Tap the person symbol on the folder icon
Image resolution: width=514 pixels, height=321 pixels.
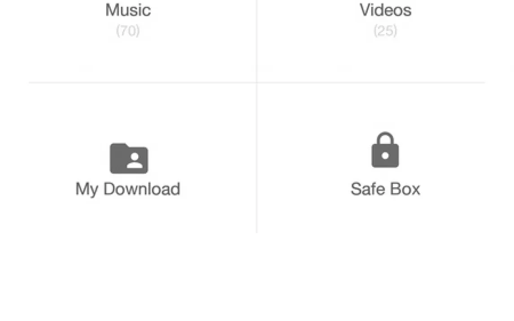[135, 161]
